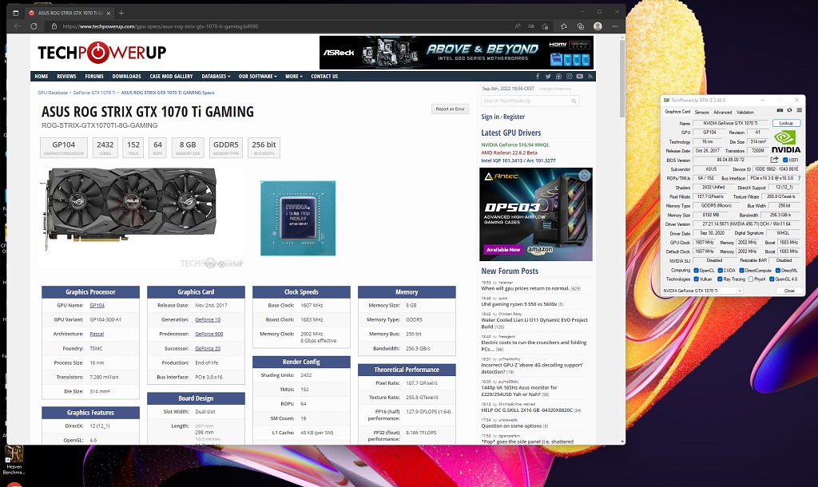Submit search with magnifier icon
The width and height of the screenshot is (818, 487).
tap(574, 101)
